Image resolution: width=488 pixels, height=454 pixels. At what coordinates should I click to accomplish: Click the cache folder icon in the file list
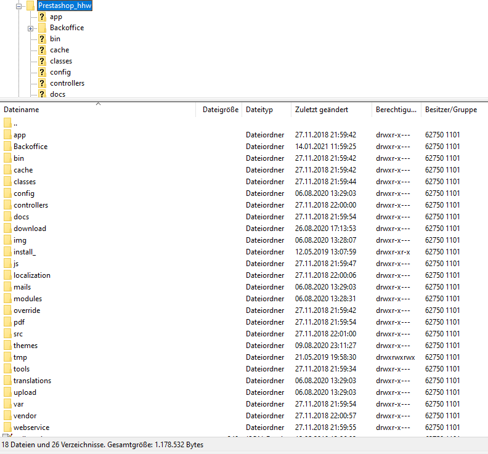click(x=8, y=170)
